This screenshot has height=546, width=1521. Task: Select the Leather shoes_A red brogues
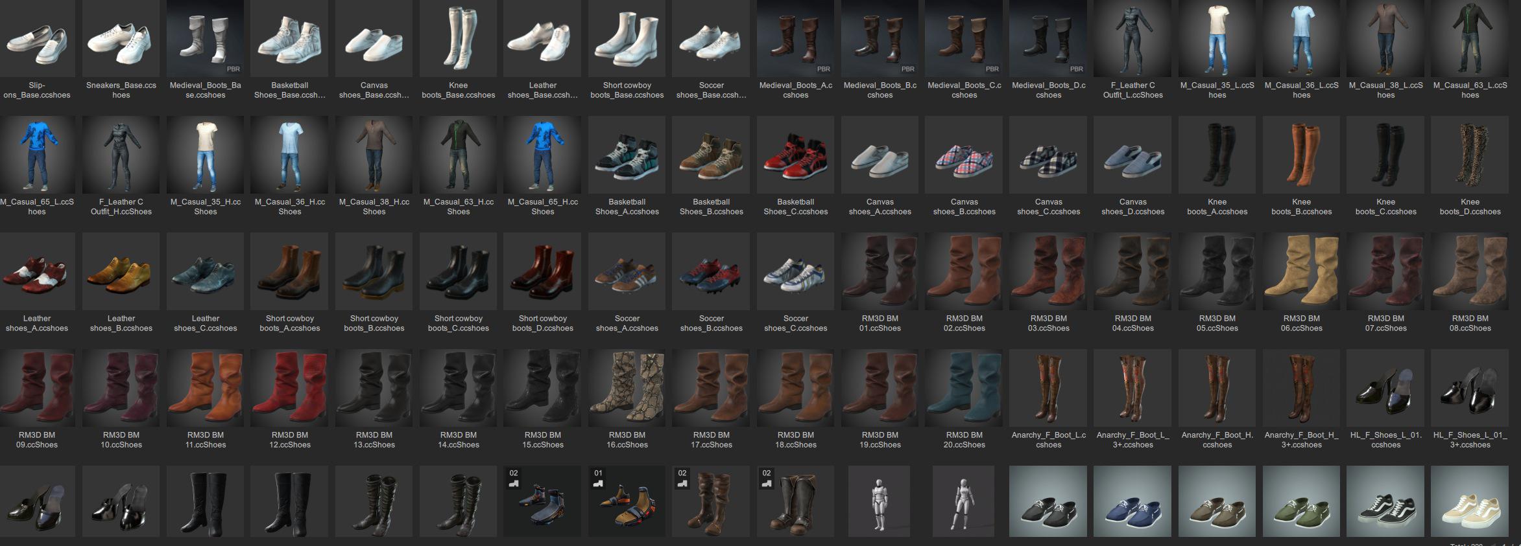pos(37,273)
